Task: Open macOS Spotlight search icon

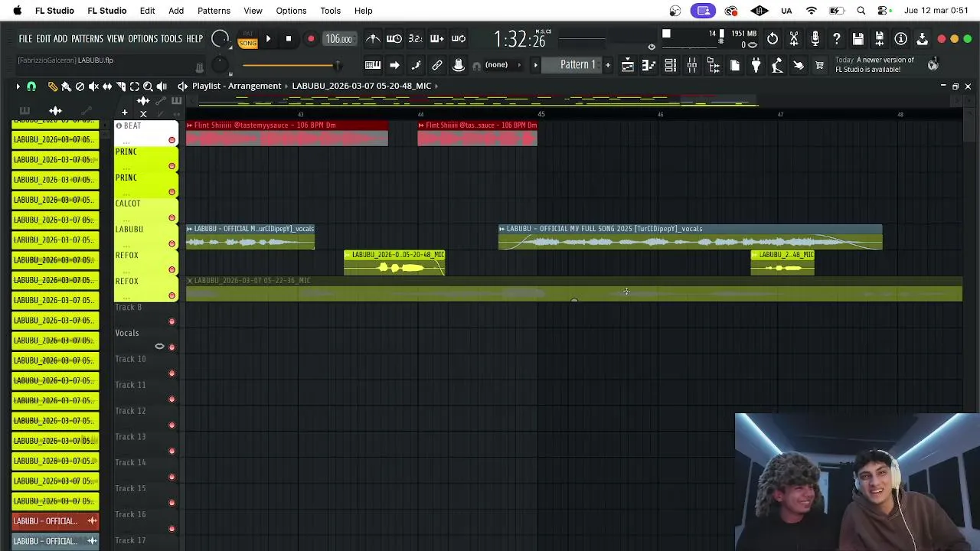Action: [x=861, y=11]
